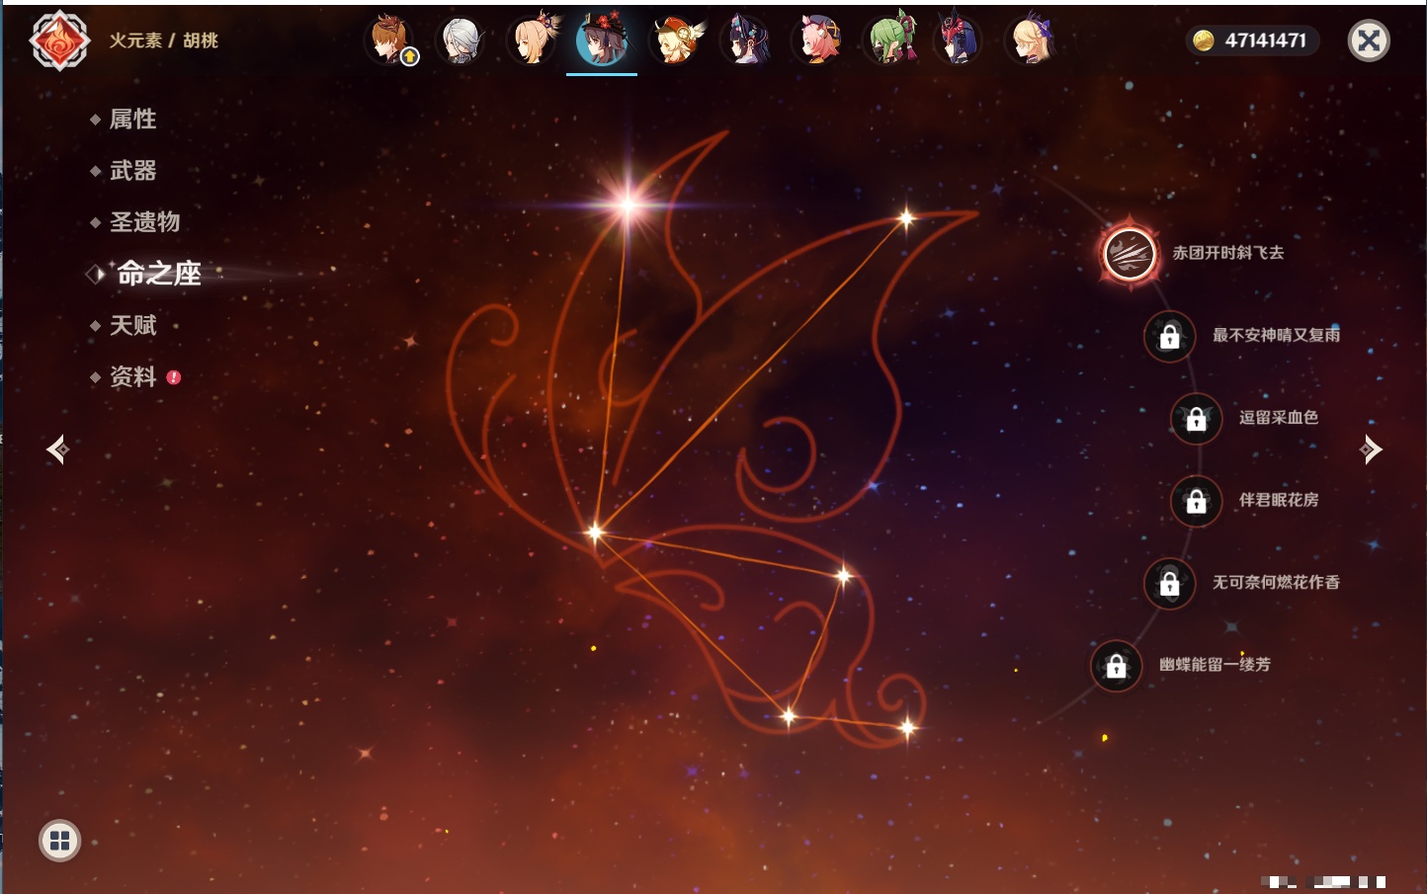Select the green-haired masked Kuki Shinobu avatar
Viewport: 1427px width, 894px height.
point(889,41)
